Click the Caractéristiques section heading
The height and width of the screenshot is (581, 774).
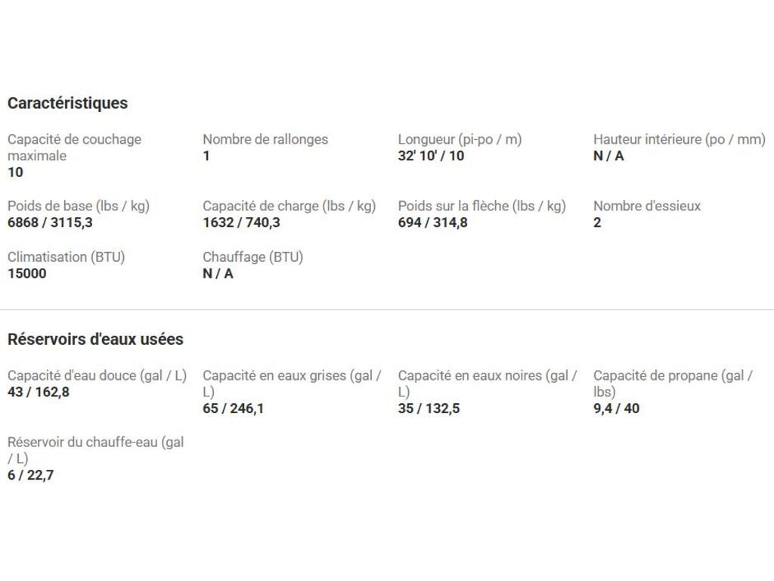point(67,103)
